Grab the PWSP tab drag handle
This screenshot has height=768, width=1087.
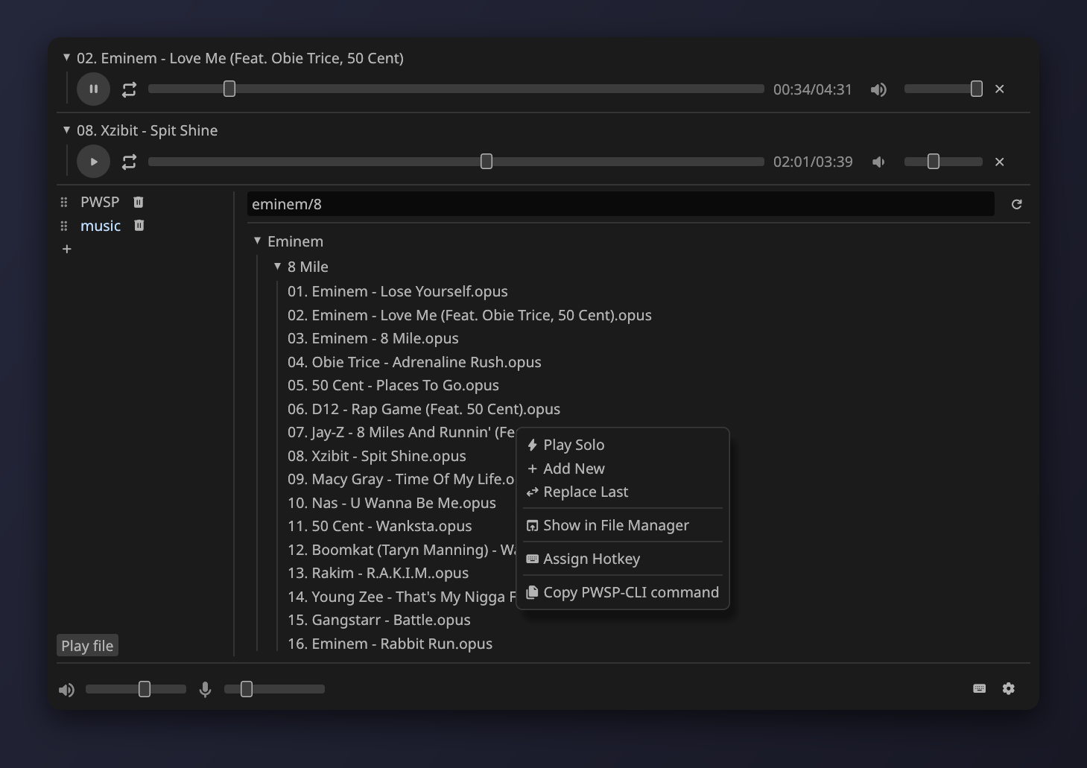[64, 202]
